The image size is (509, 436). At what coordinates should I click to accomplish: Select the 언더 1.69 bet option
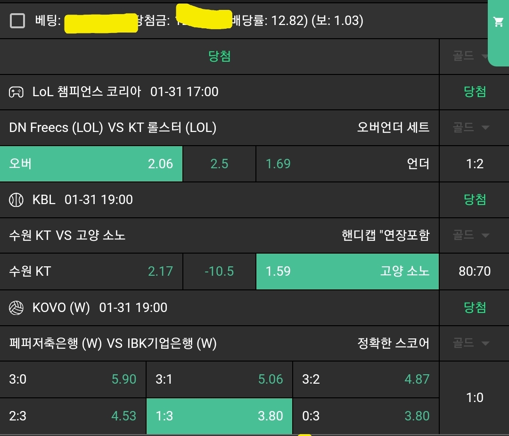click(x=347, y=164)
